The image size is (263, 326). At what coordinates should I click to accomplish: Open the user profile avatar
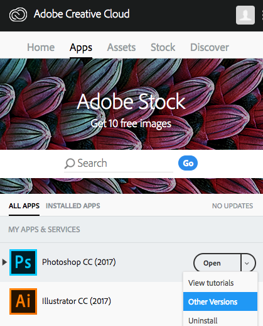click(x=245, y=15)
